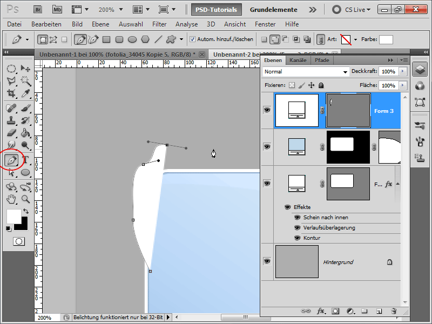This screenshot has height=324, width=432.
Task: Toggle visibility of Effekte group
Action: (288, 207)
